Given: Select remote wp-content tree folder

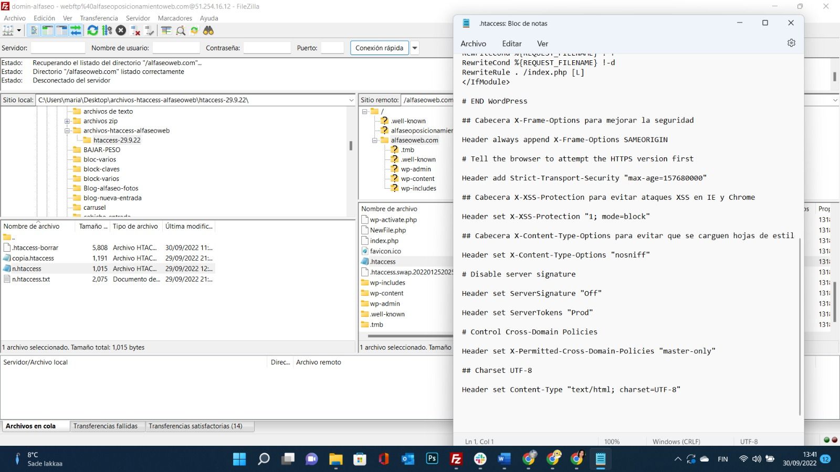Looking at the screenshot, I should [x=417, y=179].
